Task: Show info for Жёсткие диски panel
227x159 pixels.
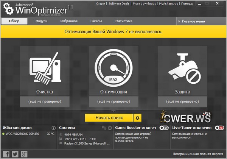Action: click(53, 128)
